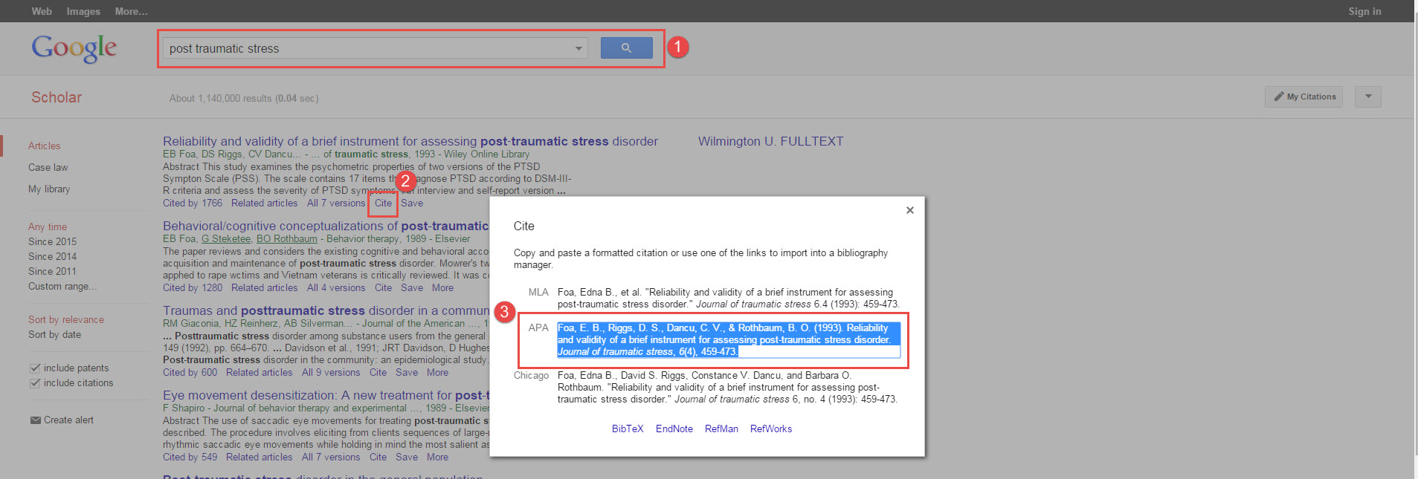Filter results Since 2015
Image resolution: width=1418 pixels, height=479 pixels.
pyautogui.click(x=52, y=241)
